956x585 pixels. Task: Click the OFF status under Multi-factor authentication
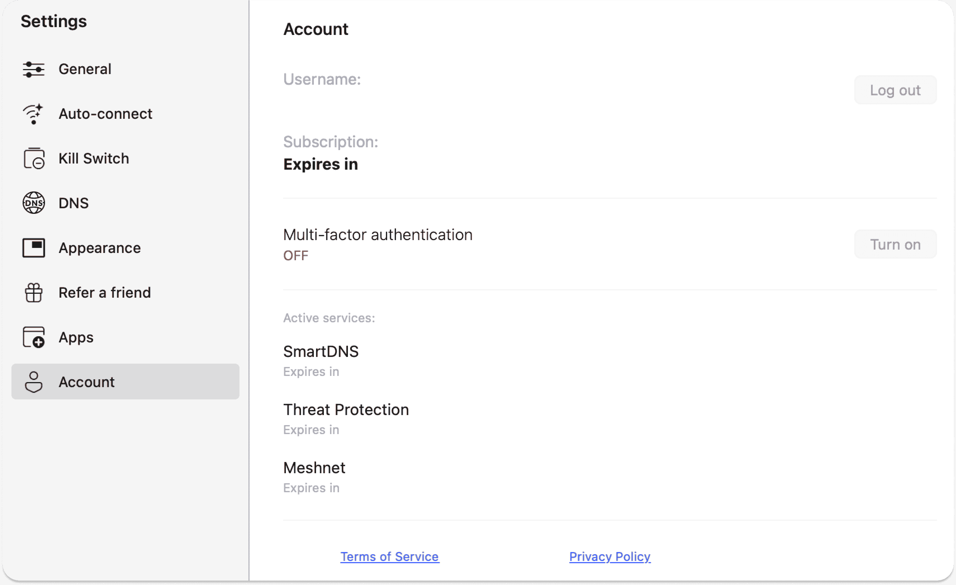click(x=296, y=255)
